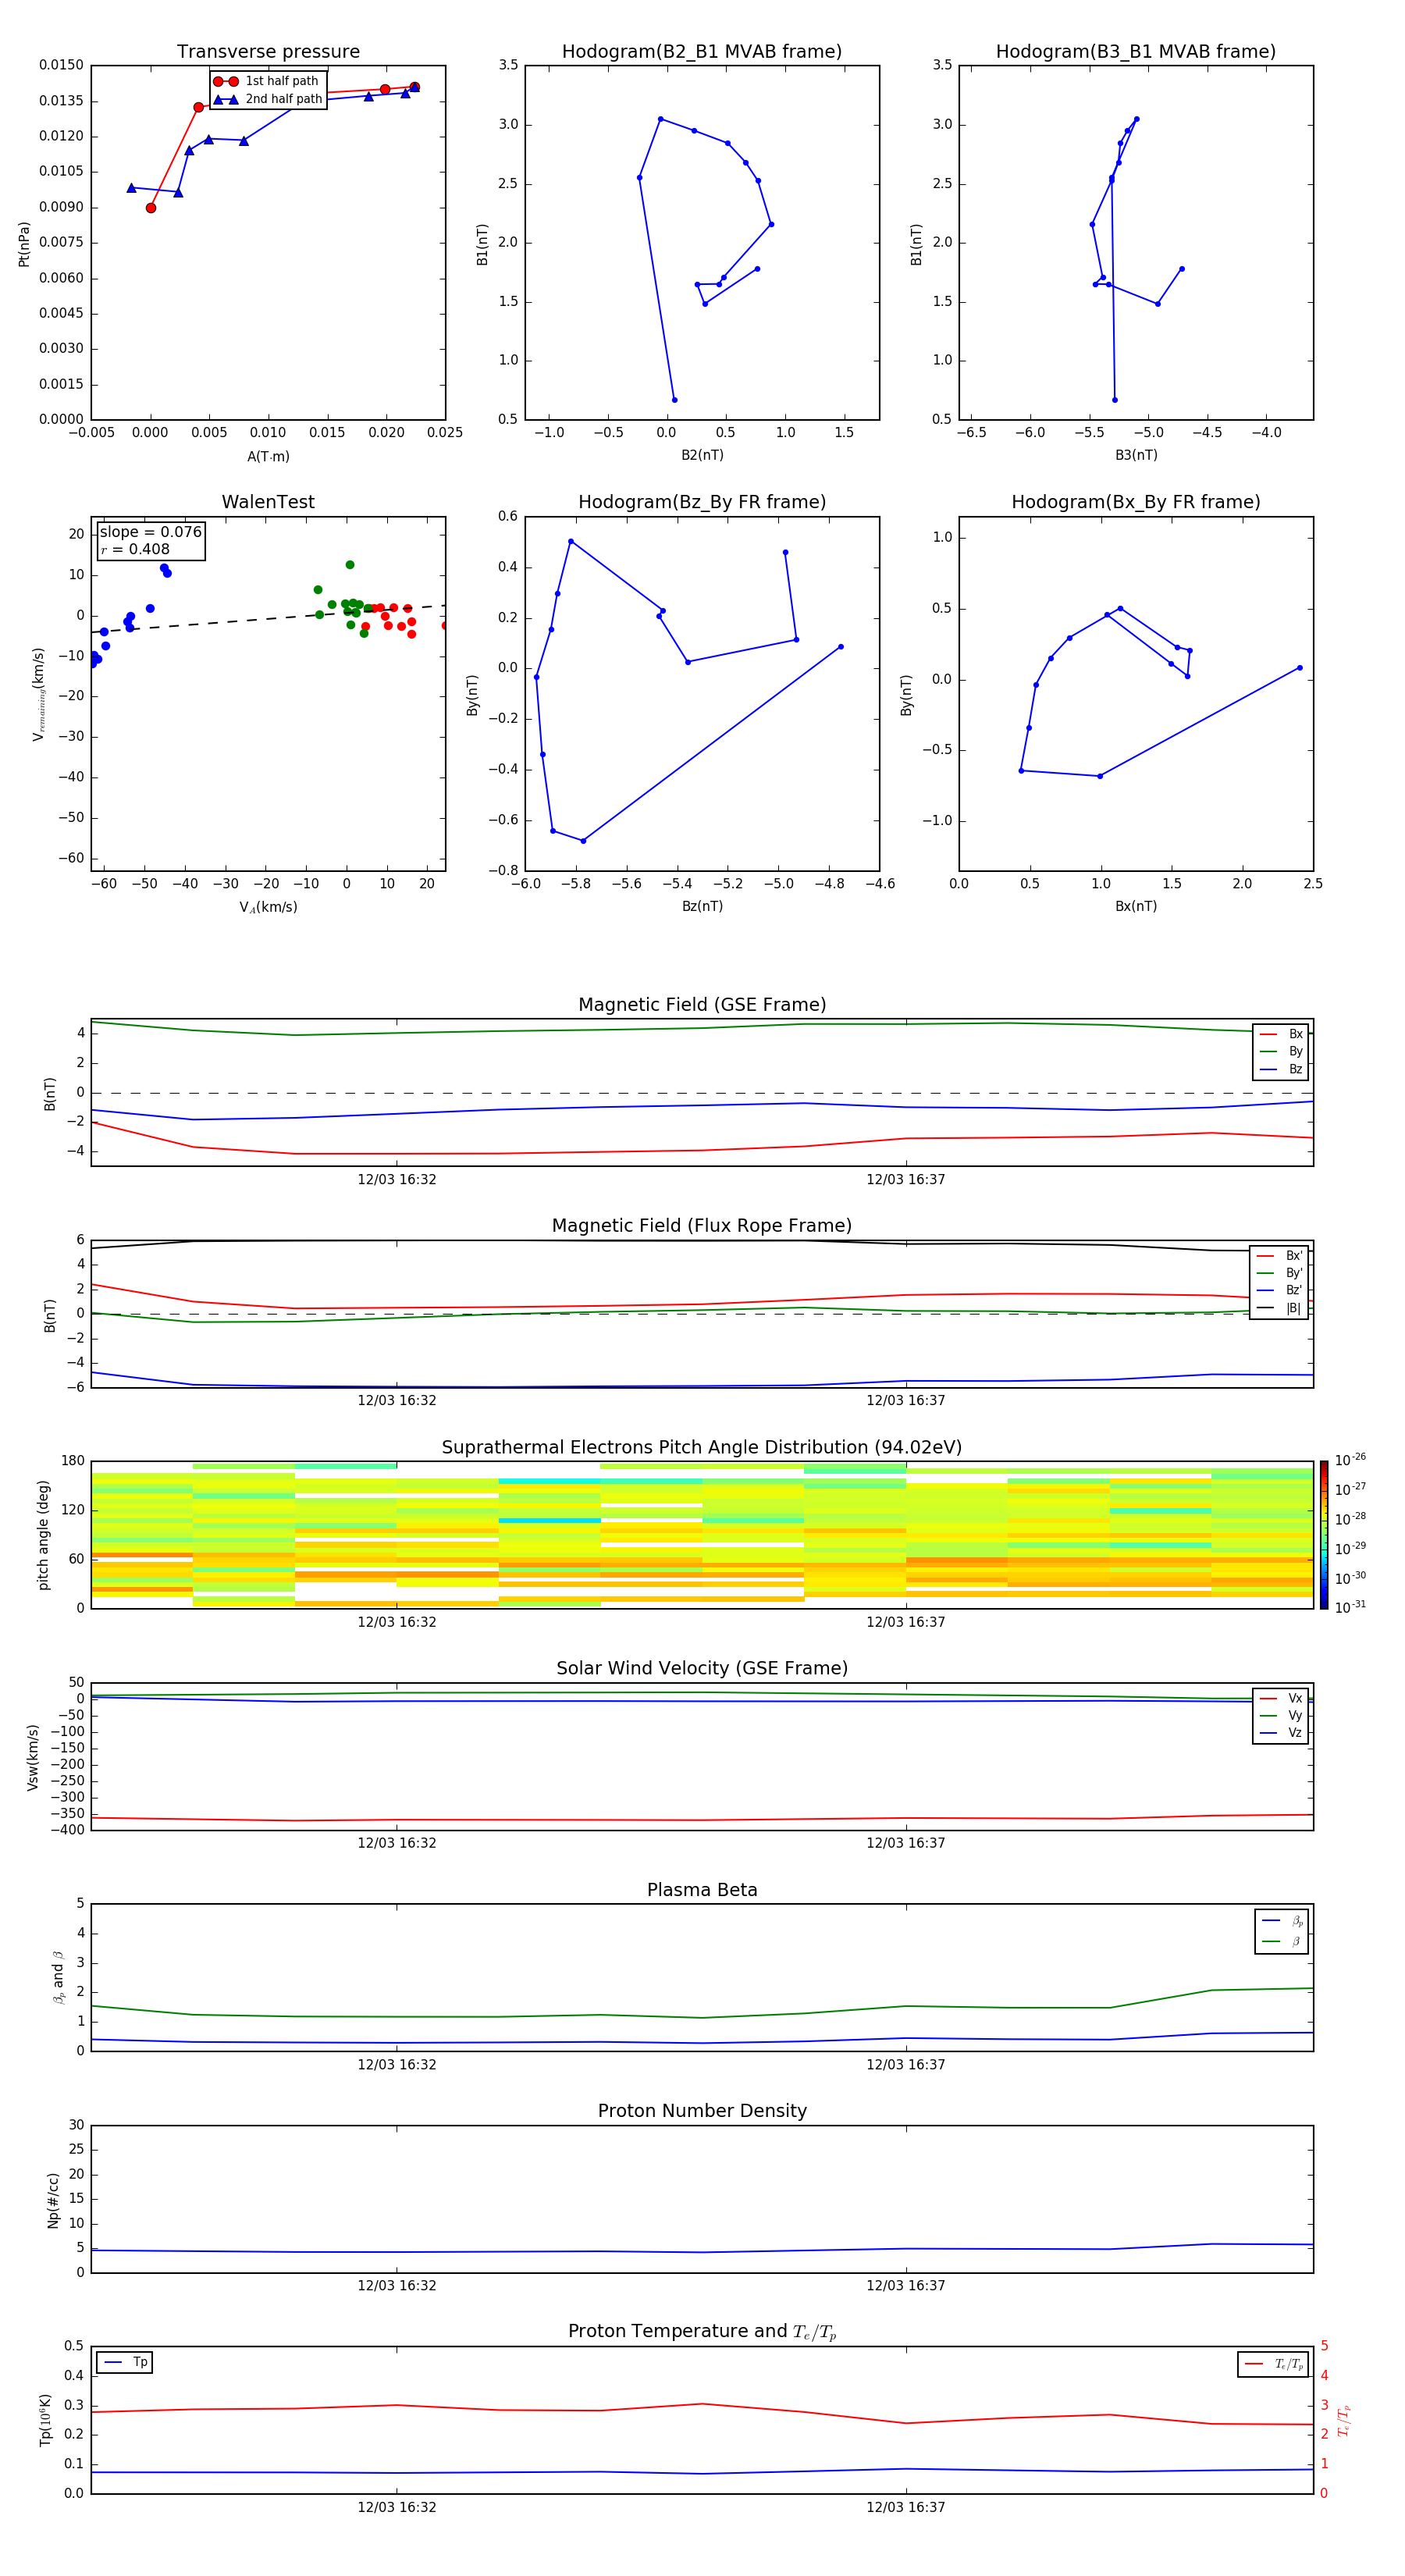Select the 'WalenTest' plot title
This screenshot has width=1405, height=2576.
point(268,502)
